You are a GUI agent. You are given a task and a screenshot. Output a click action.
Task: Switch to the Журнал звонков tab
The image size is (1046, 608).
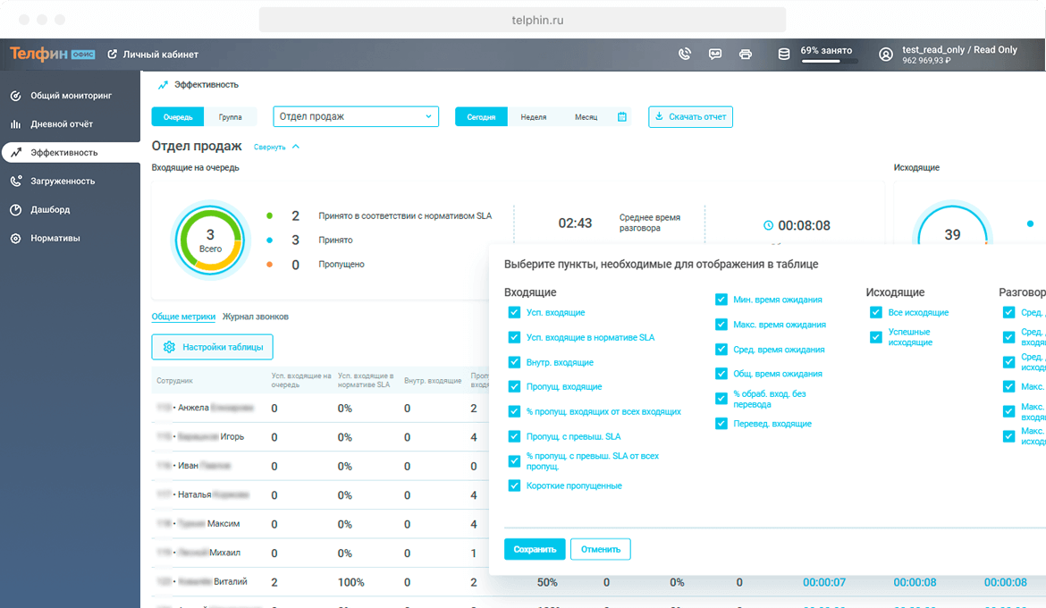point(255,317)
